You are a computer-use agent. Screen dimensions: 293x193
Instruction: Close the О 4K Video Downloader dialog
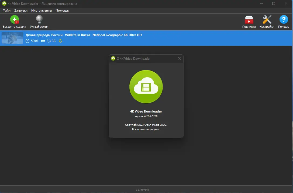tap(179, 58)
